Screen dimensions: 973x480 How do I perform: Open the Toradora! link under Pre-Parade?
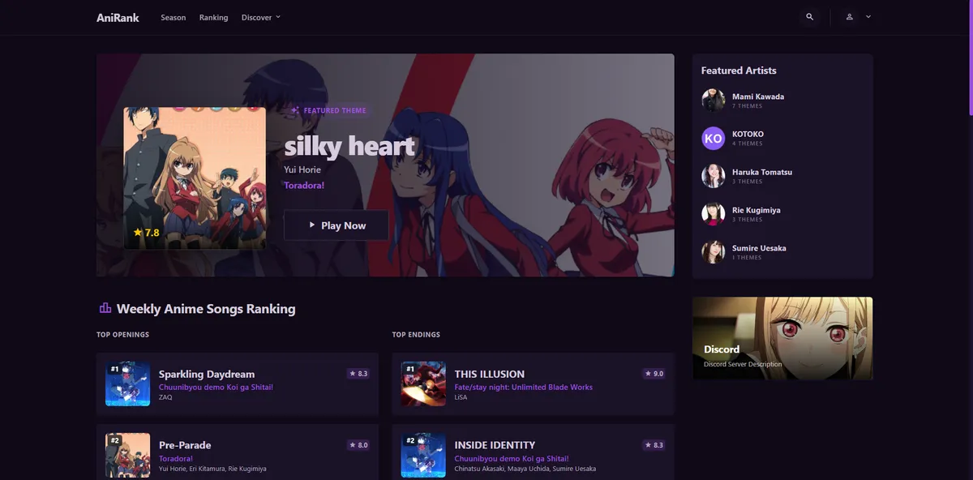(x=176, y=458)
